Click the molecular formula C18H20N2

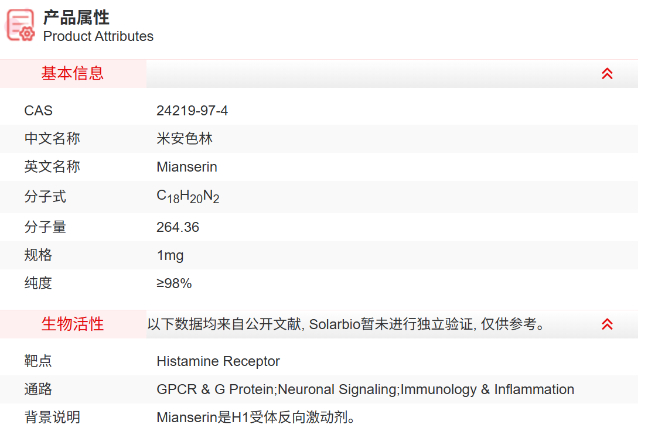click(187, 197)
